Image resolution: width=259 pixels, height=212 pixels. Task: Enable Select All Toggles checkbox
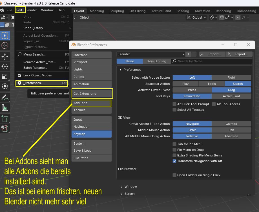coord(174,110)
